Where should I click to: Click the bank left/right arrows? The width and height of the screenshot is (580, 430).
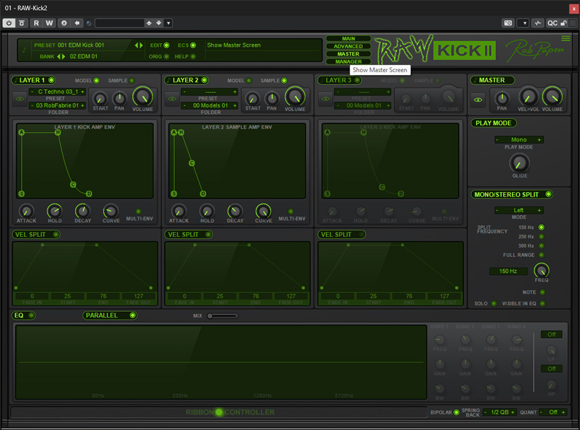(x=61, y=57)
